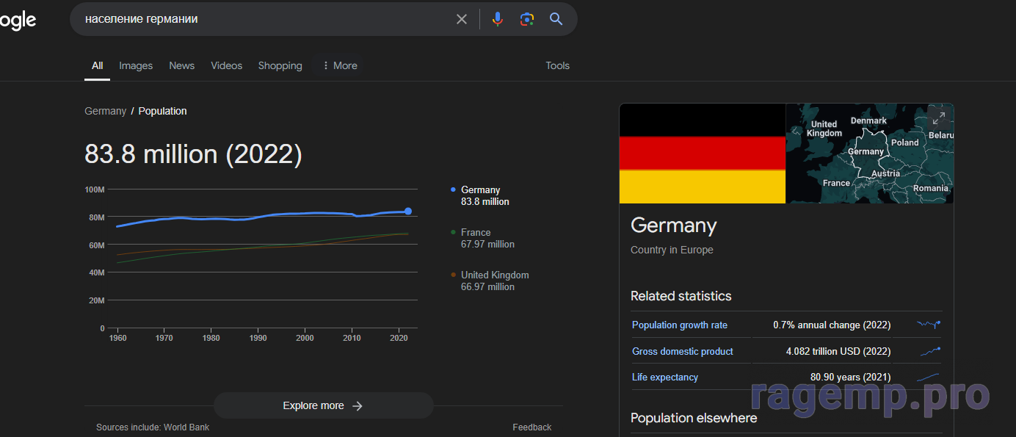Open the Life expectancy link
Image resolution: width=1016 pixels, height=437 pixels.
pos(665,377)
